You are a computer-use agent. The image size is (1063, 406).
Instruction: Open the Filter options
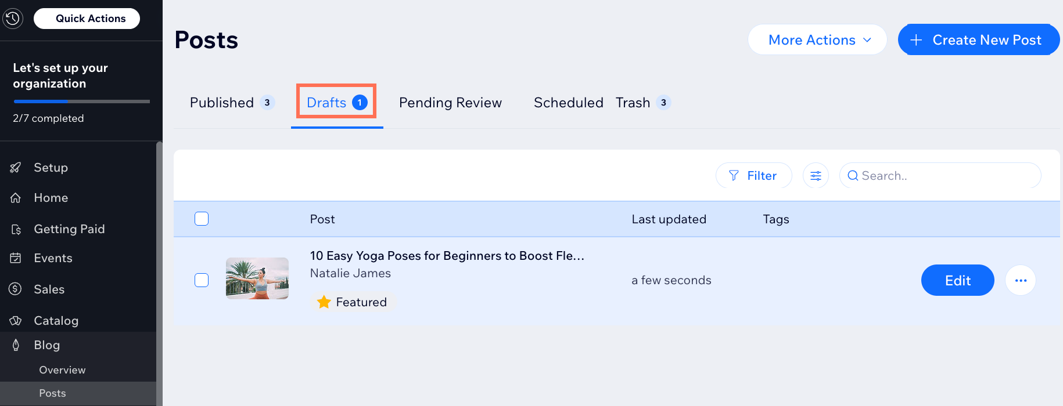[753, 176]
